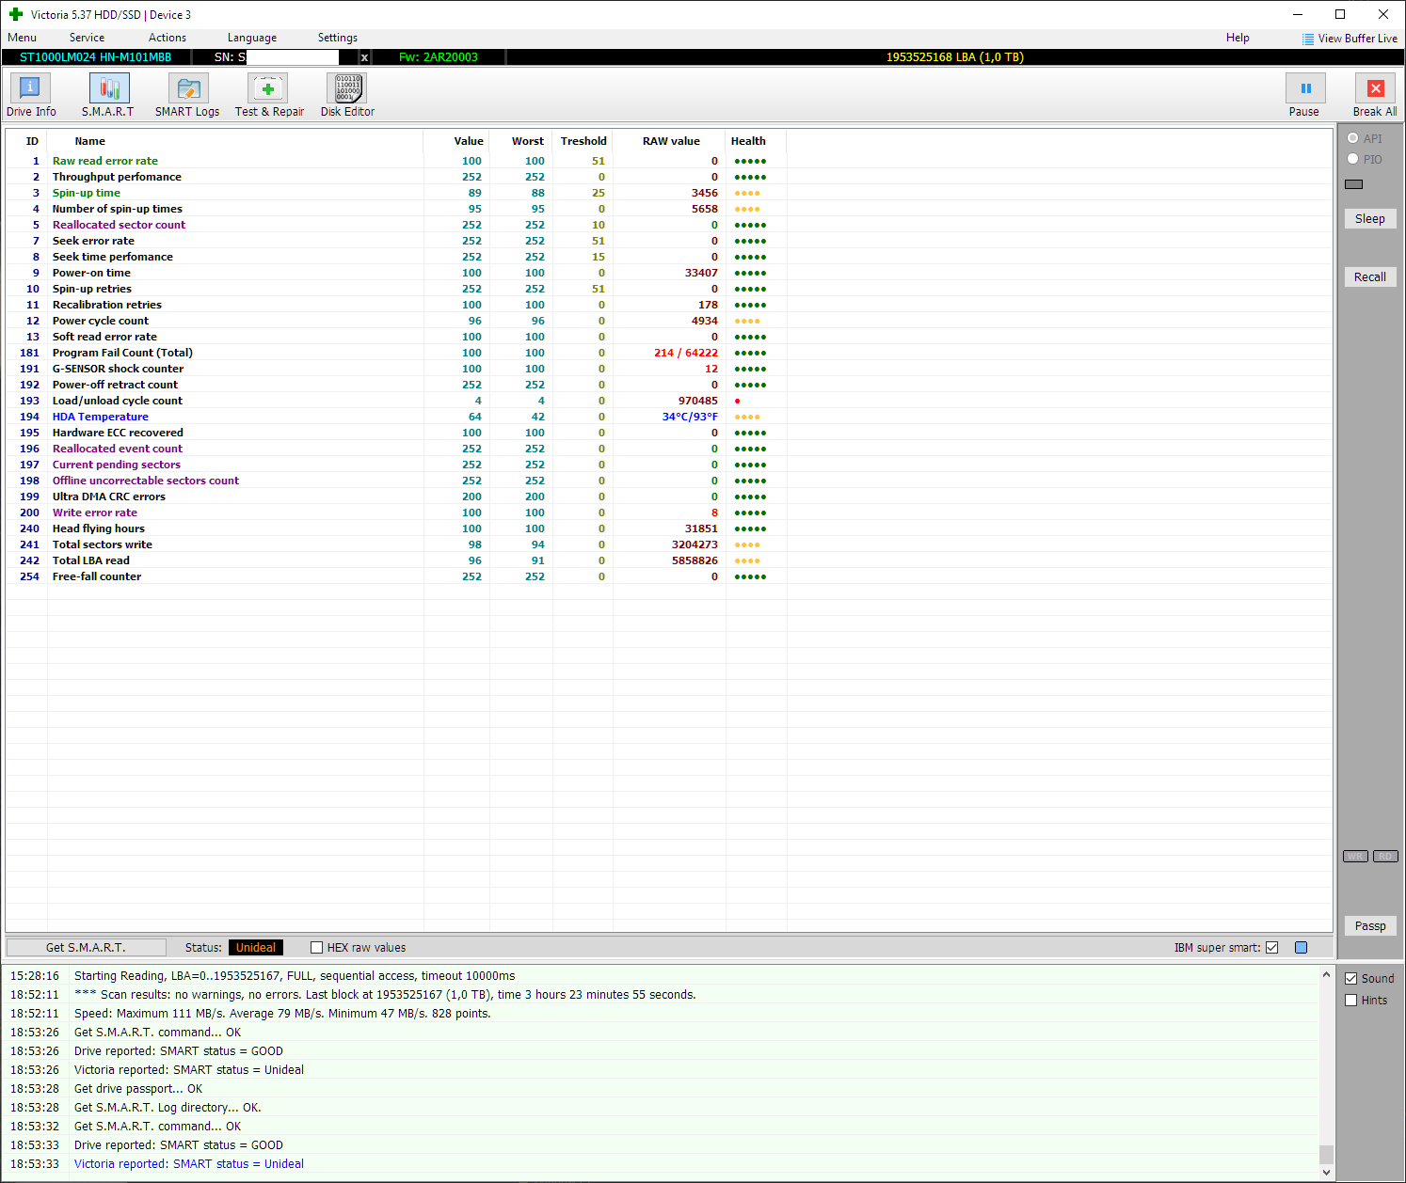
Task: Open the Help menu
Action: coord(1238,38)
